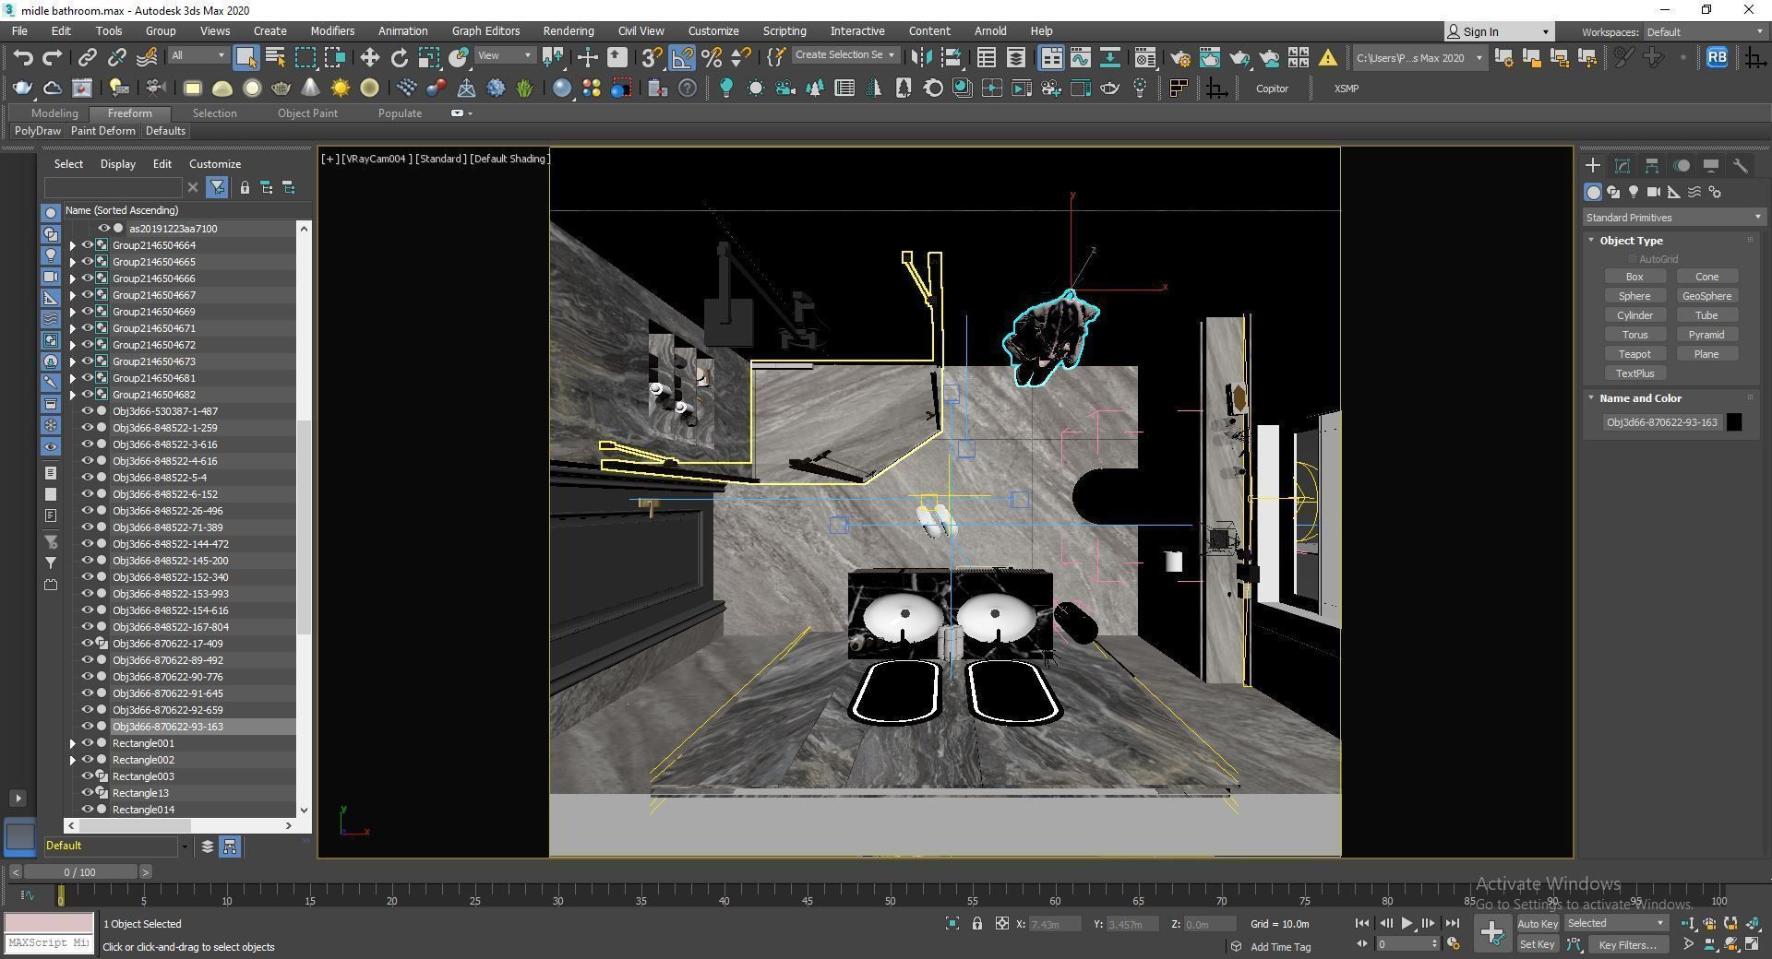1772x959 pixels.
Task: Enable Auto Key mode
Action: (1537, 924)
